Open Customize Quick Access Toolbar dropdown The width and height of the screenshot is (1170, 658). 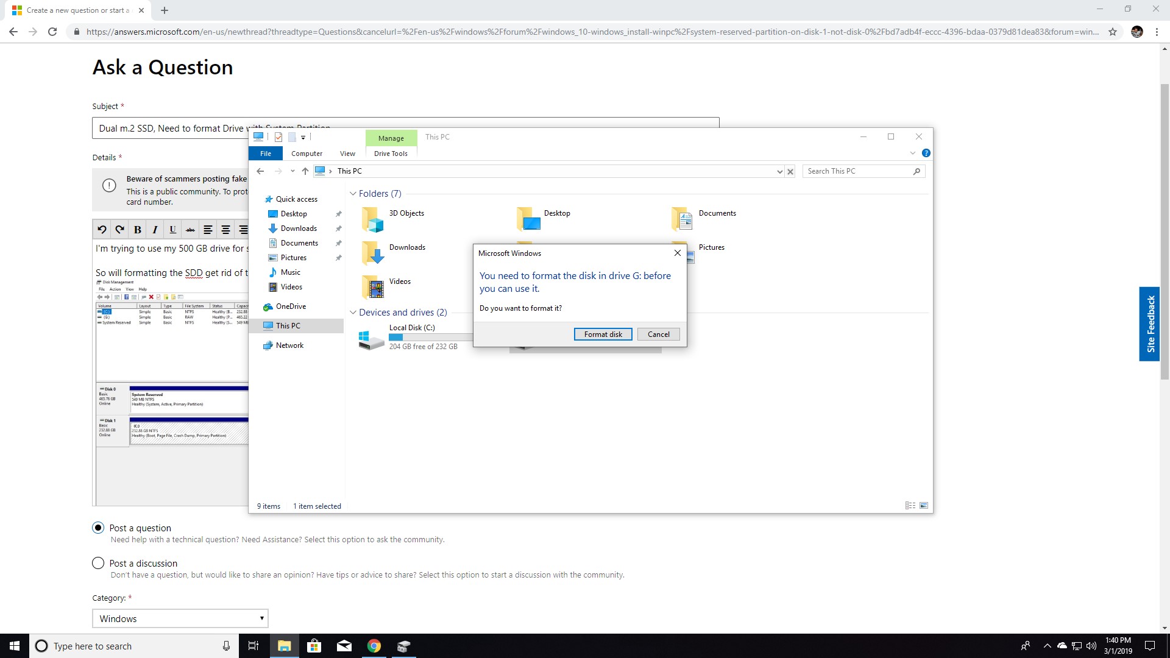pos(303,138)
